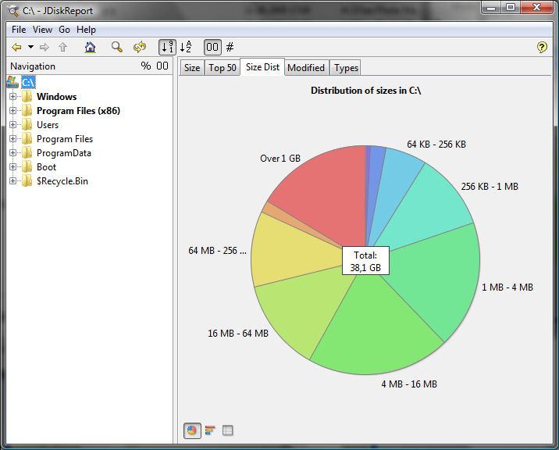Select the Size Dist tab

262,67
